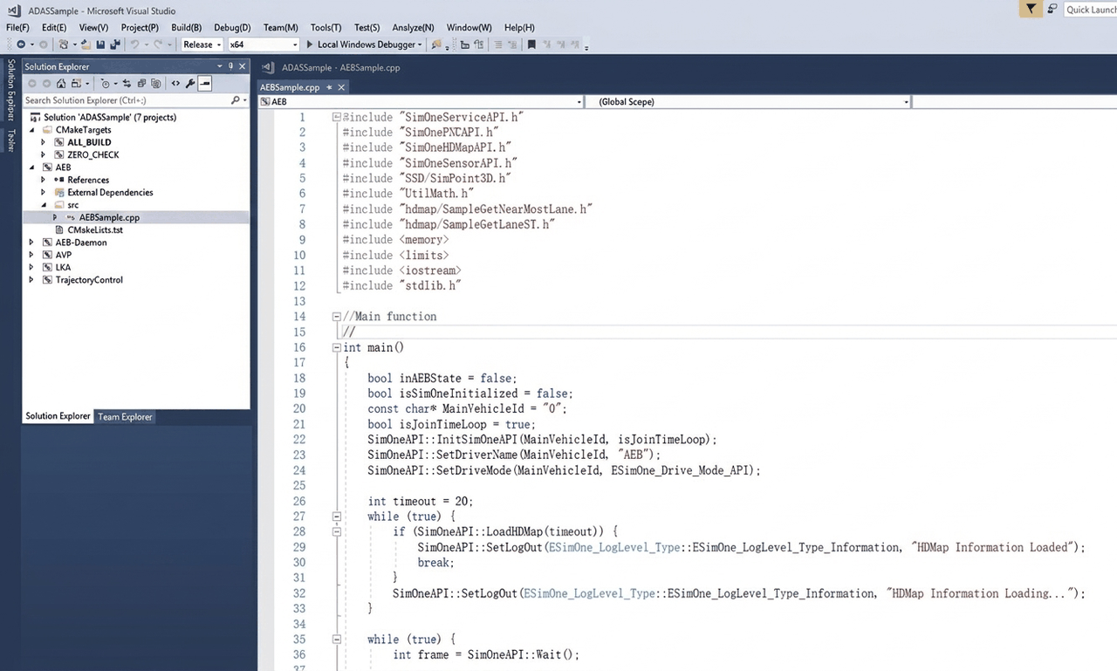This screenshot has width=1117, height=671.
Task: Open the Edit(E) menu
Action: 54,28
